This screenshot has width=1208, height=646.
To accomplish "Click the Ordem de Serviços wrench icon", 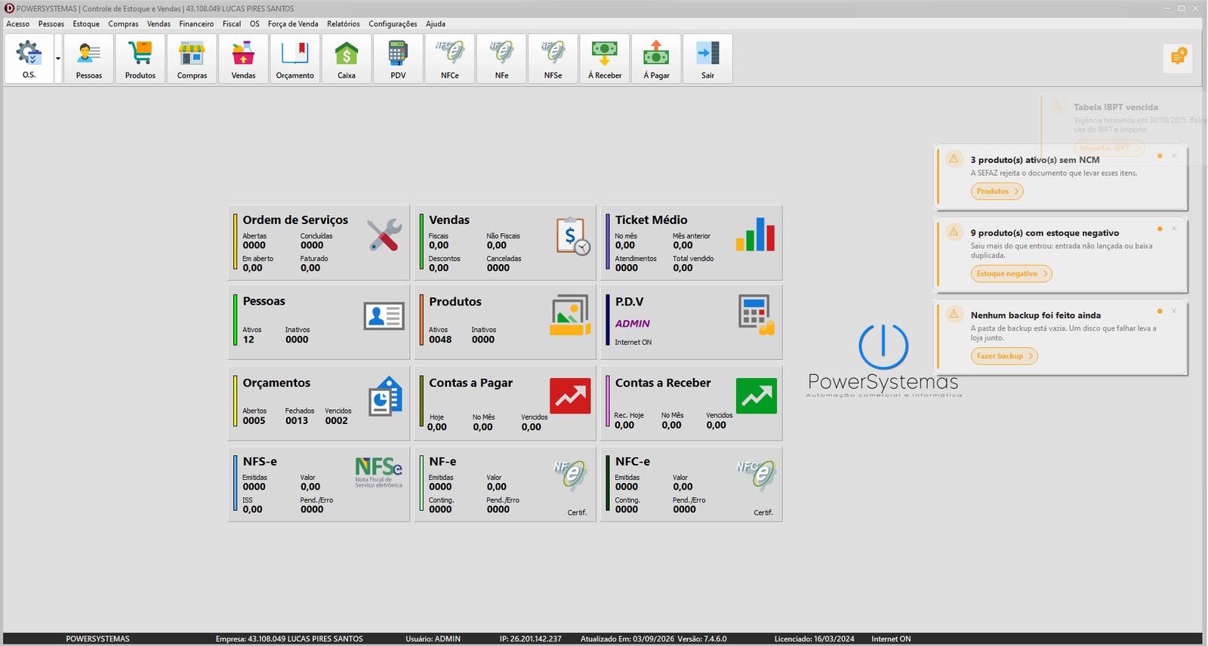I will coord(384,235).
